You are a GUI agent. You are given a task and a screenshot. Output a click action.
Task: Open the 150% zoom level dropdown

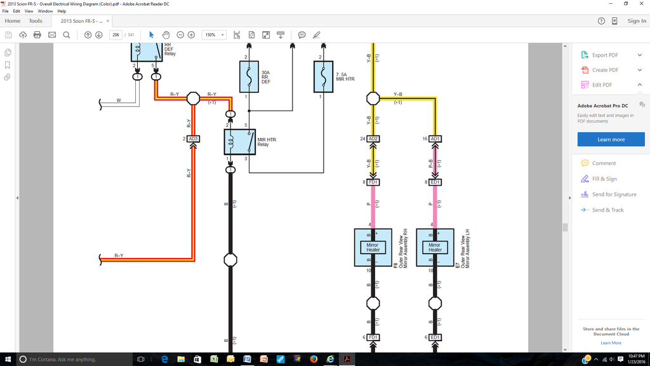(214, 34)
